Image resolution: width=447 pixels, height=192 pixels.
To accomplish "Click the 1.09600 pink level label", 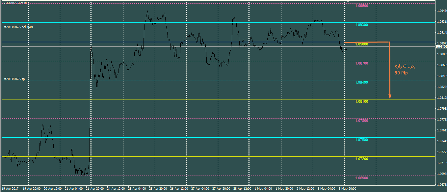I will click(362, 6).
